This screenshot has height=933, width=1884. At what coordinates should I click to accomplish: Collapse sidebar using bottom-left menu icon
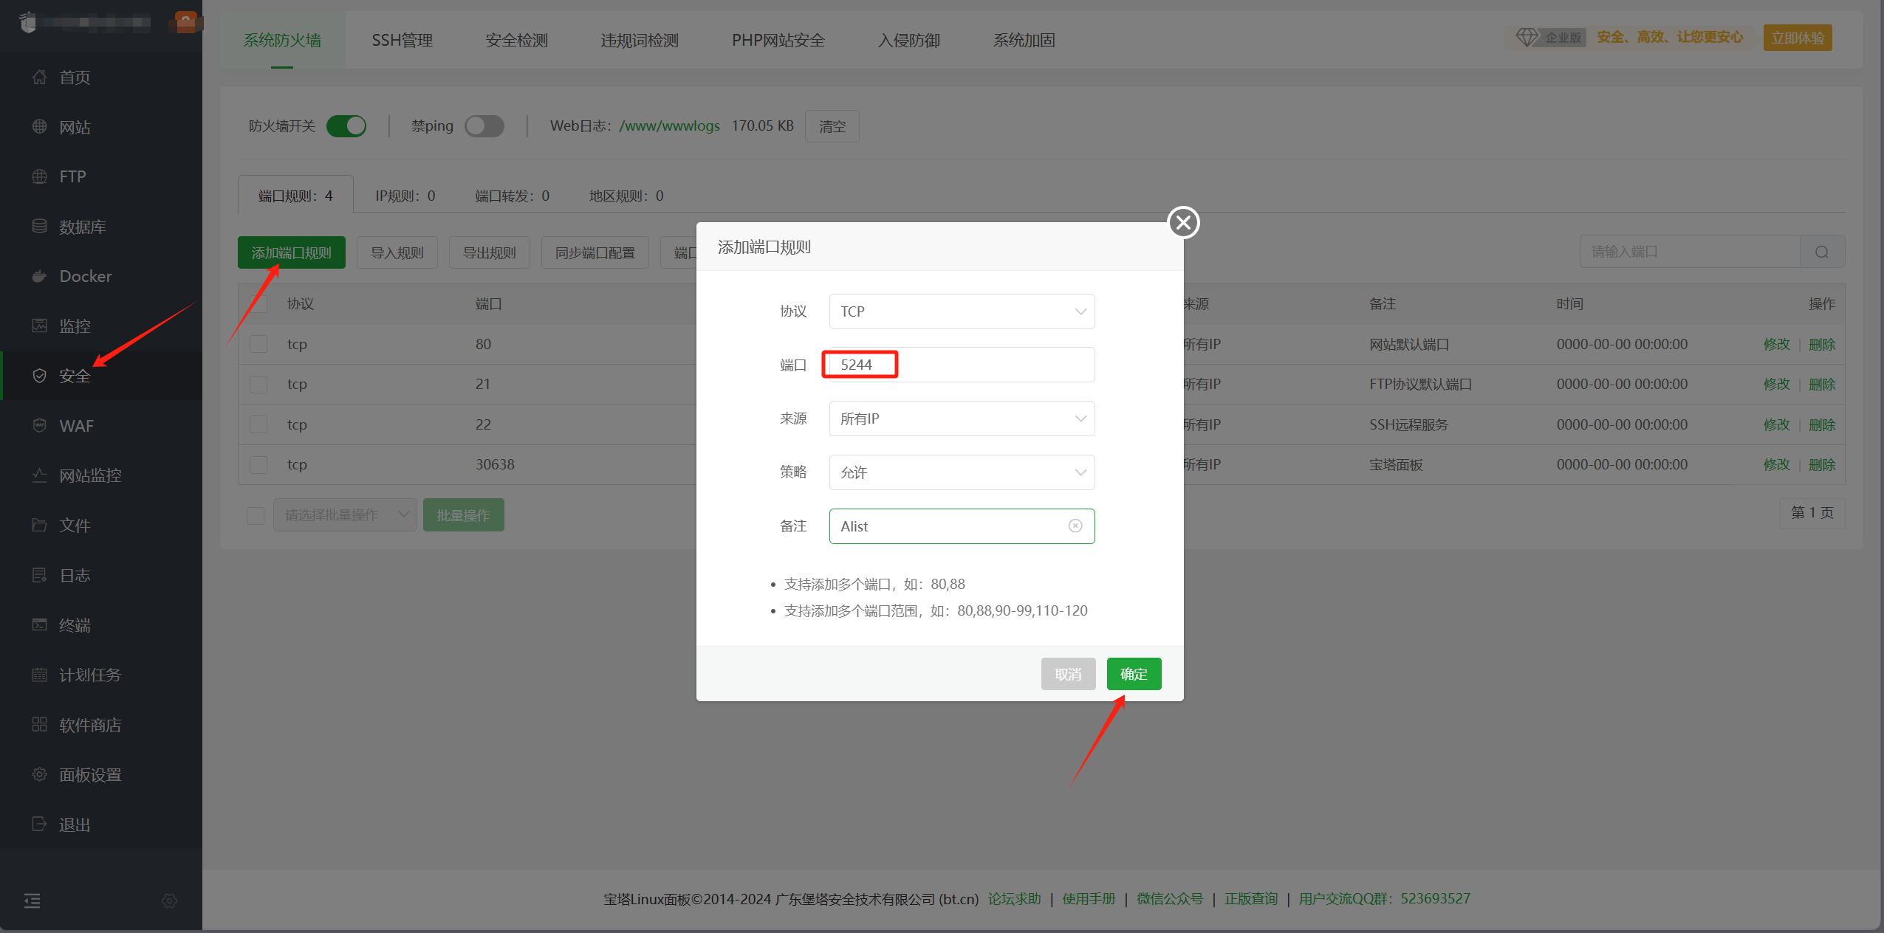(x=32, y=901)
